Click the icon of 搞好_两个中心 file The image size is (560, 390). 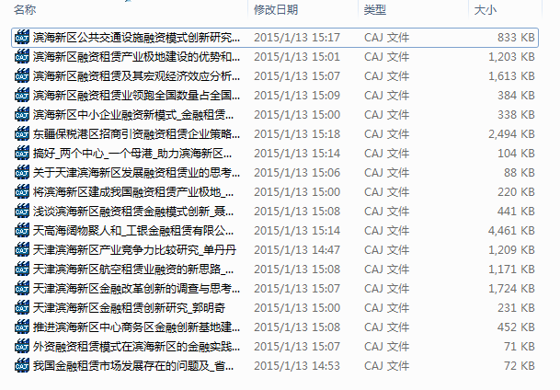pos(22,153)
